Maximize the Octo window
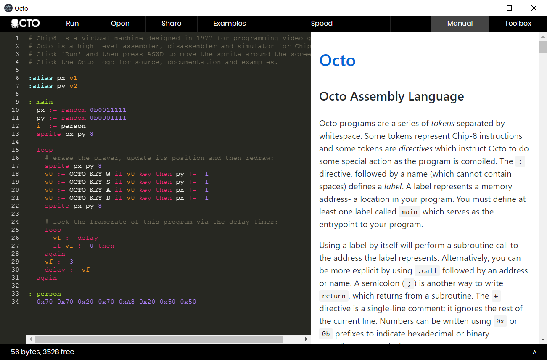This screenshot has height=360, width=547. point(509,8)
